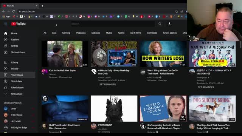Open Worst Thing Writers Can Do title

click(x=163, y=72)
